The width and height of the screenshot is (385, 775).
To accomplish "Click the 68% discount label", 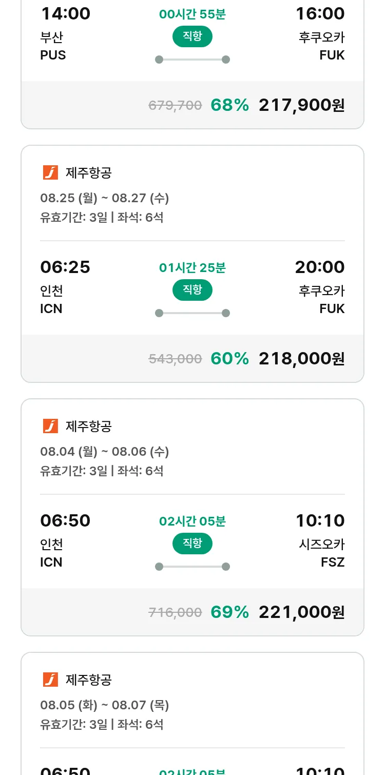I will (229, 105).
